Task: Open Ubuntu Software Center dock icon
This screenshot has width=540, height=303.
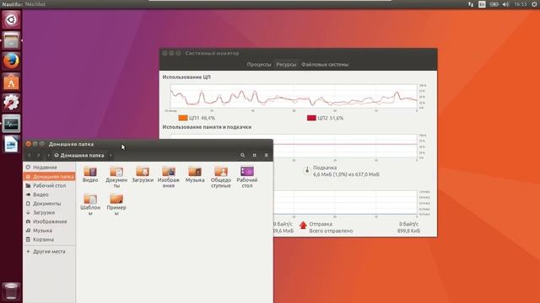Action: (x=11, y=82)
